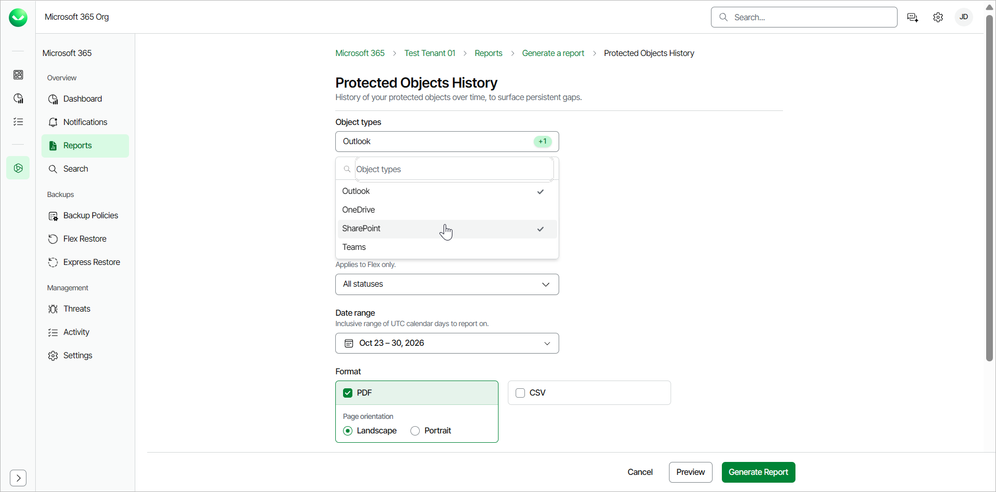Image resolution: width=996 pixels, height=492 pixels.
Task: Open the date range picker Oct 23 – 30, 2026
Action: pyautogui.click(x=447, y=343)
